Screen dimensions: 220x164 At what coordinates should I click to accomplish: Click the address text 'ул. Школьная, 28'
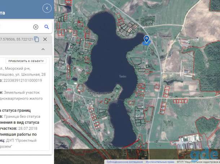31,74
